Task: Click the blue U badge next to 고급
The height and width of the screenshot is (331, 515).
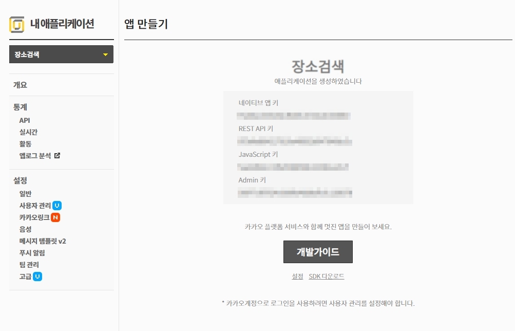Action: 37,277
